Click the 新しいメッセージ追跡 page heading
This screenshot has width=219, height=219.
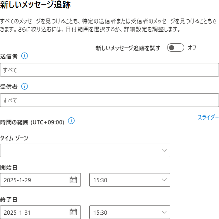click(35, 5)
